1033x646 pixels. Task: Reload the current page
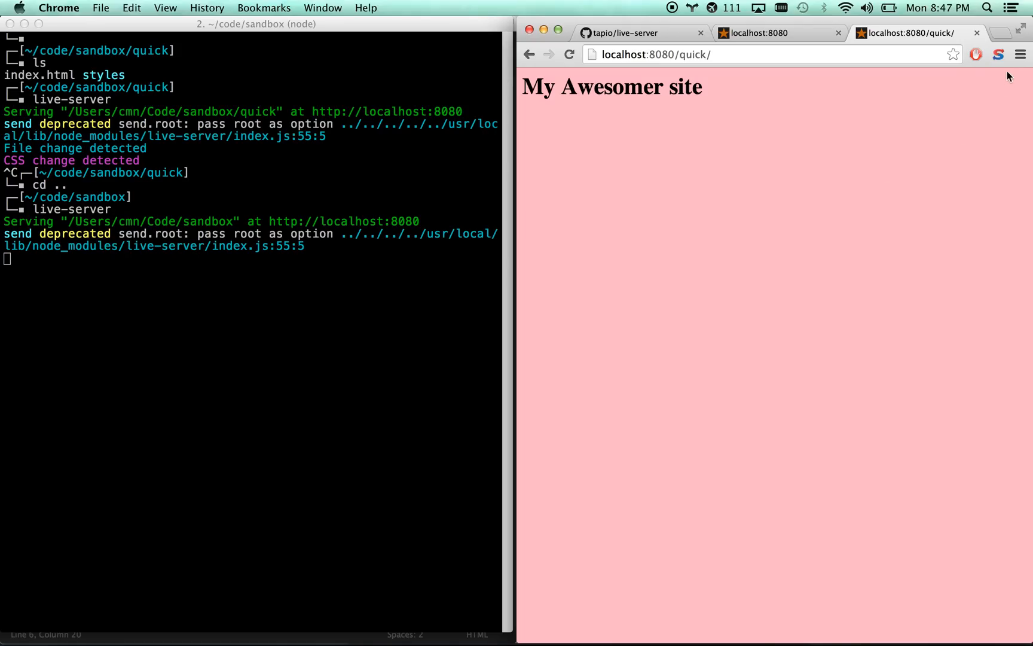click(x=569, y=54)
